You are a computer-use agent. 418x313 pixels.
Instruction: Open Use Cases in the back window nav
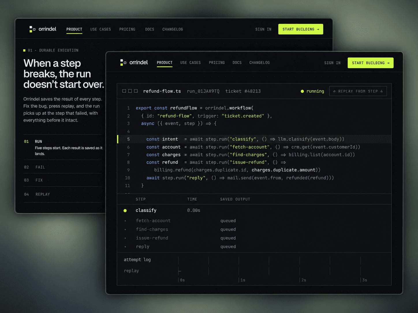(100, 29)
